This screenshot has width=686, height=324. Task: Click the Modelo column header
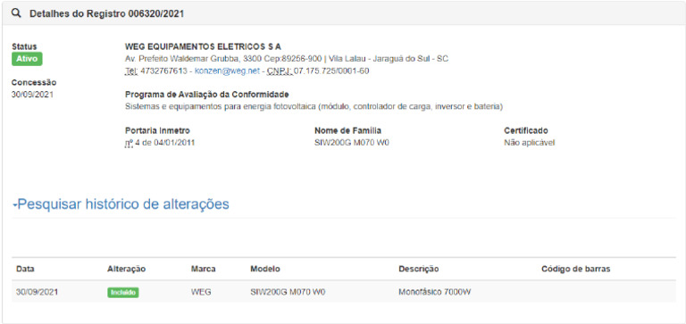click(x=265, y=269)
